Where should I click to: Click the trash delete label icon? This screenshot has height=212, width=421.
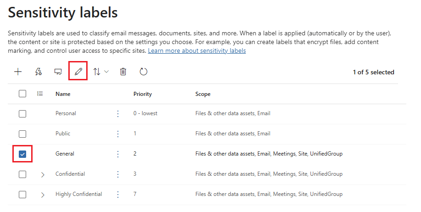(123, 72)
